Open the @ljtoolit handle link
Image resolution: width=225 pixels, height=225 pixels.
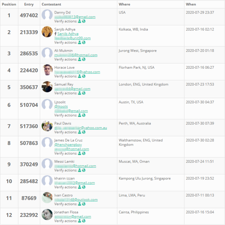(61, 106)
